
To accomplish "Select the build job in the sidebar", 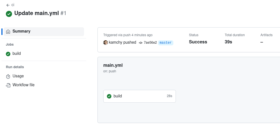I will 17,53.
